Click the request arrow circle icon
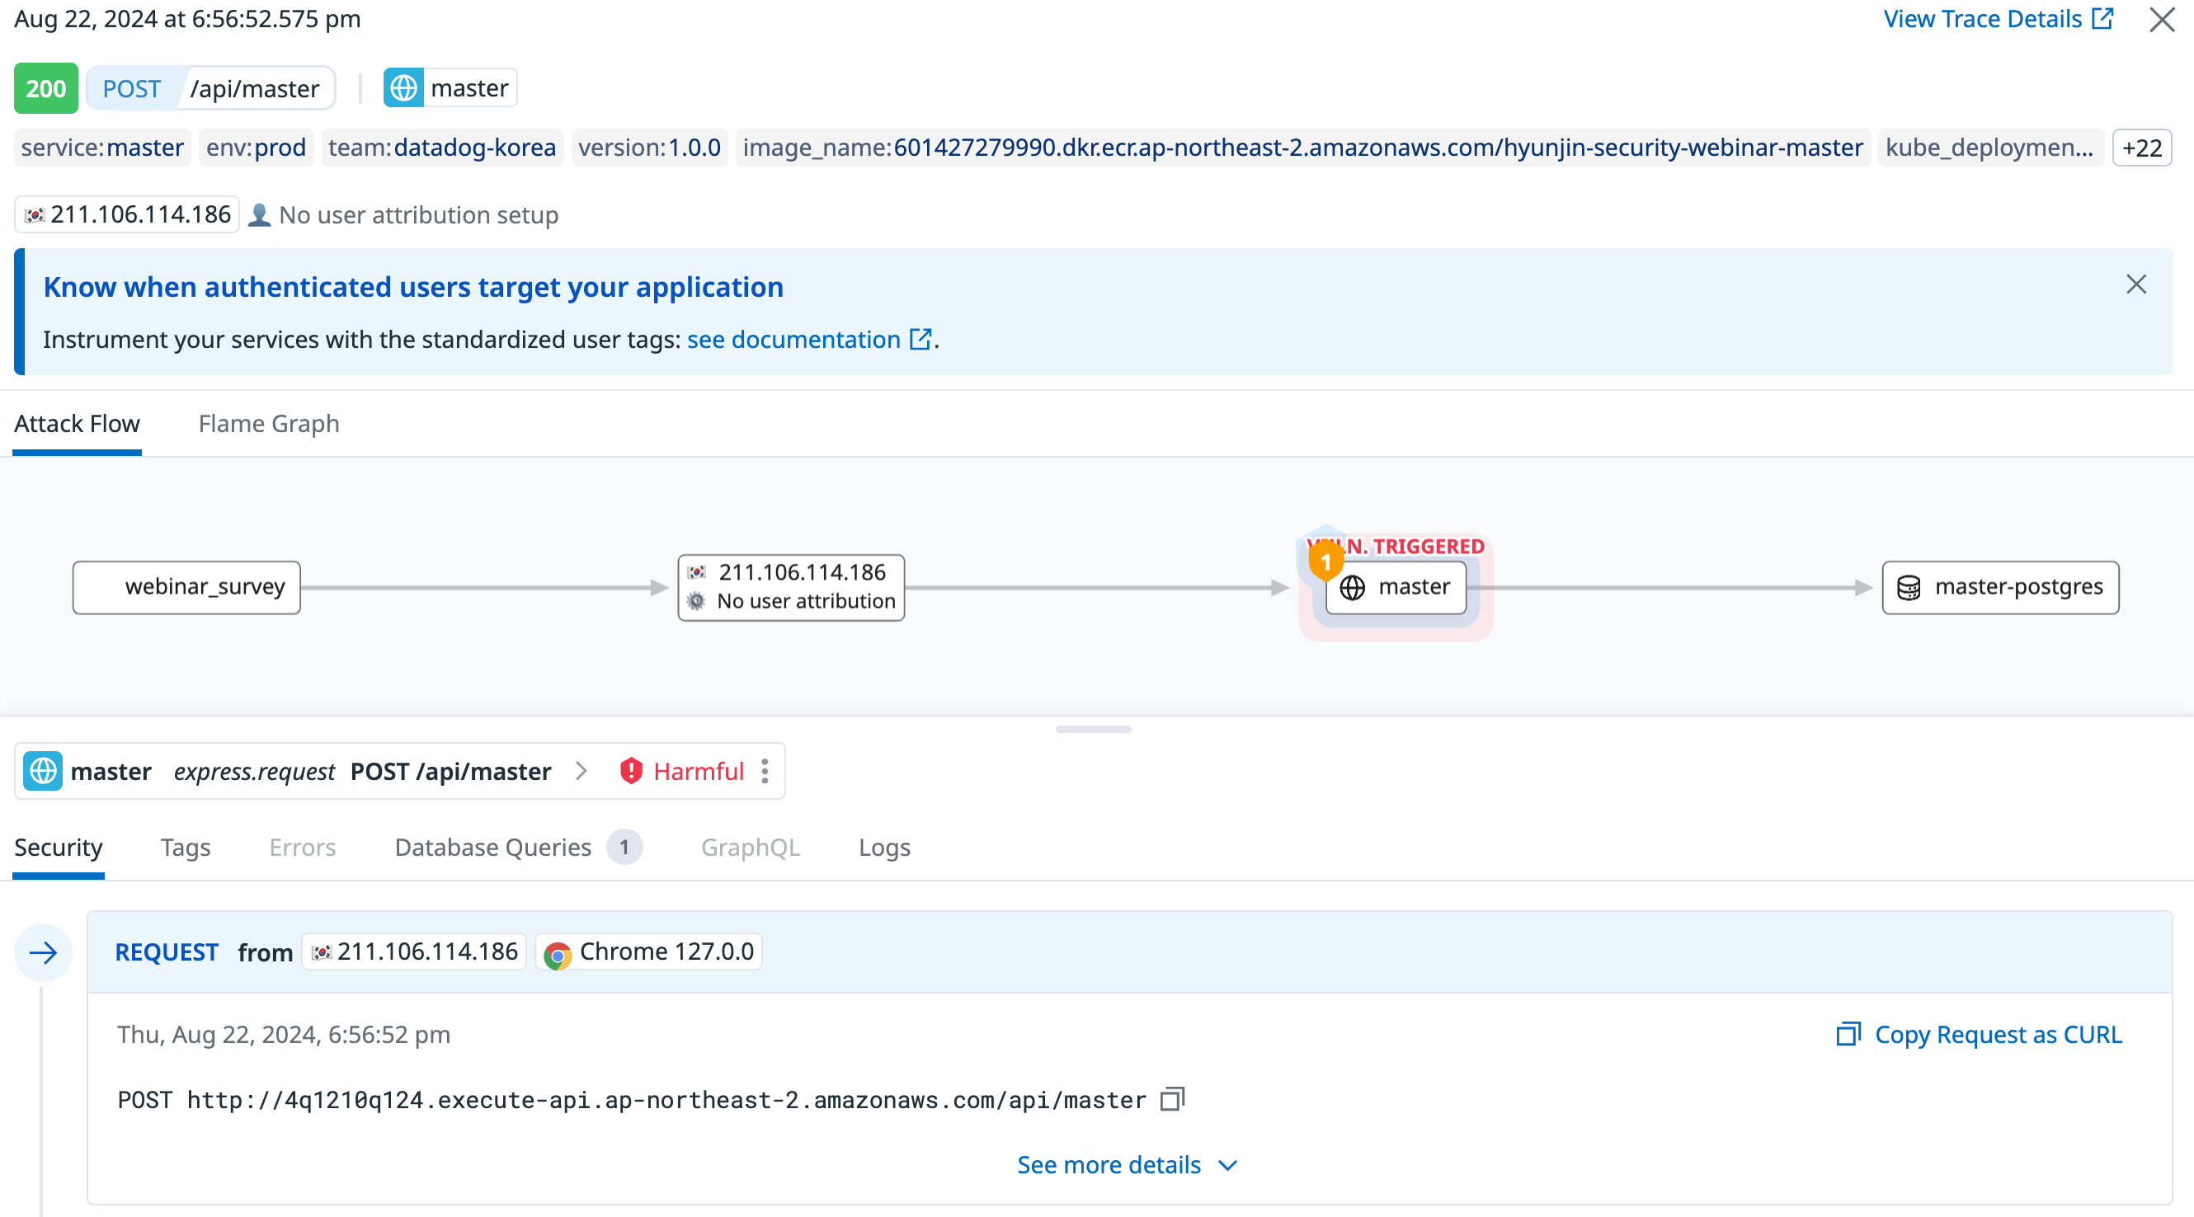 coord(43,952)
